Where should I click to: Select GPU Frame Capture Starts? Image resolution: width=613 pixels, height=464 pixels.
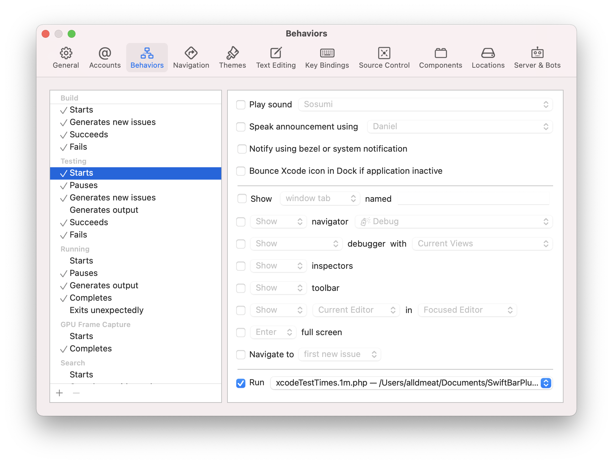pyautogui.click(x=136, y=336)
